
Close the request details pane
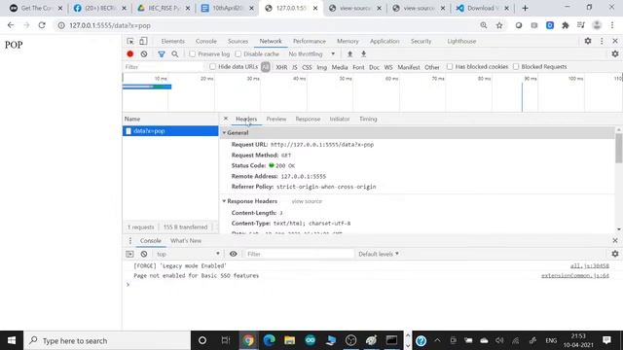click(226, 119)
